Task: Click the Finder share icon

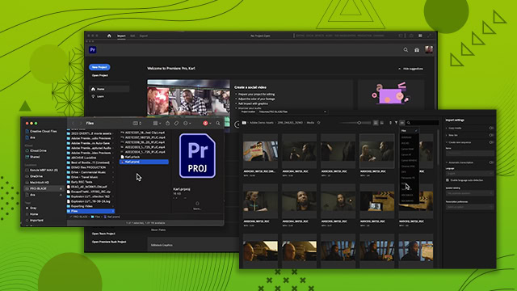Action: 167,123
